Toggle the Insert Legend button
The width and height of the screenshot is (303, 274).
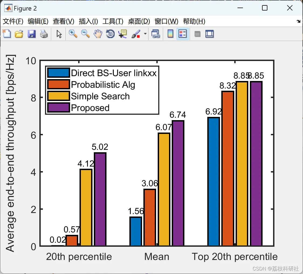183,34
